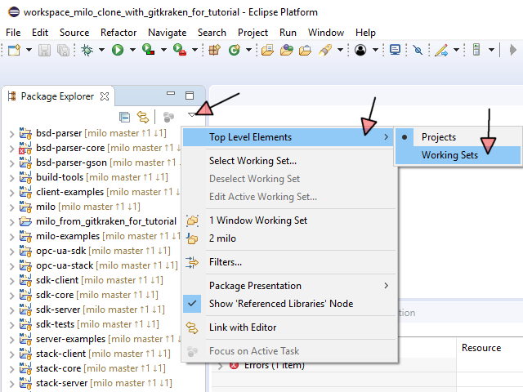The width and height of the screenshot is (523, 392).
Task: Open the Source menu
Action: pyautogui.click(x=74, y=33)
